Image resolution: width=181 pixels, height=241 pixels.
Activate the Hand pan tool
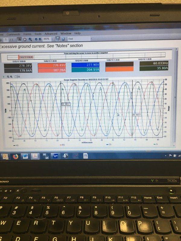25,39
